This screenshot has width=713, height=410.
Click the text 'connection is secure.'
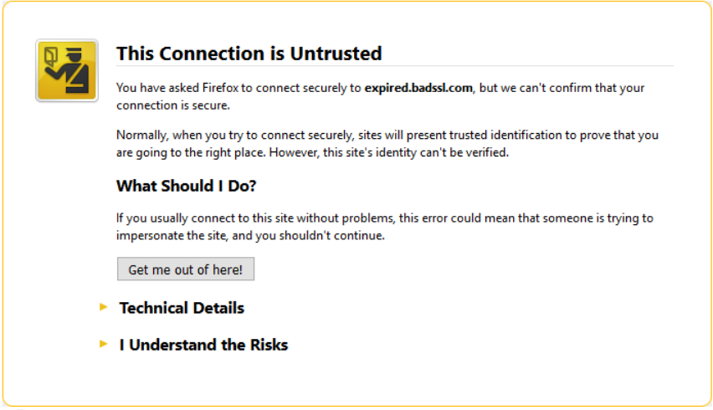pos(173,105)
